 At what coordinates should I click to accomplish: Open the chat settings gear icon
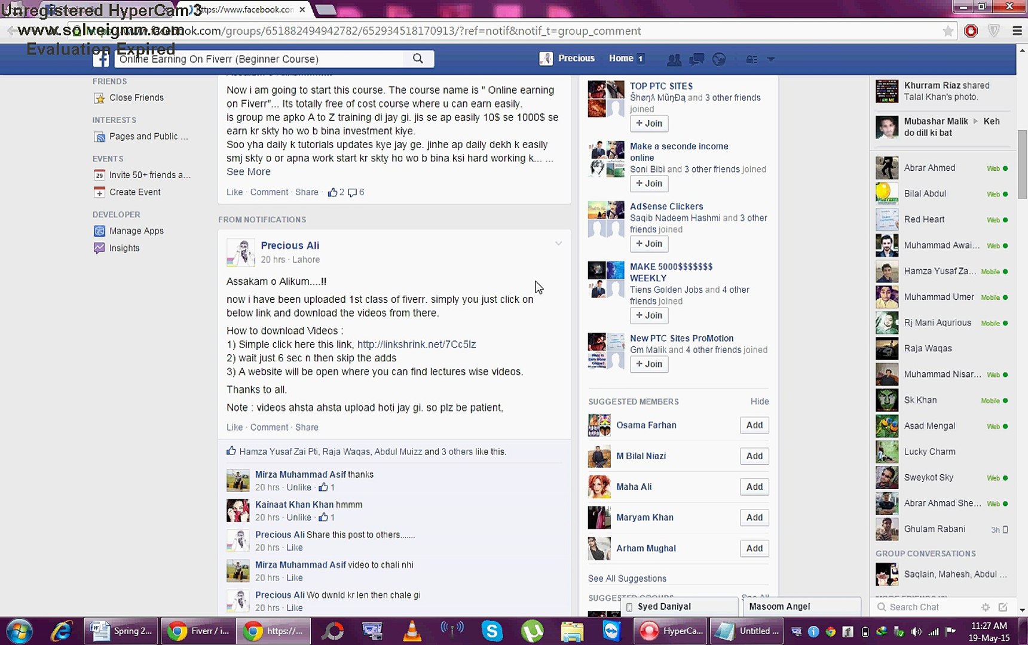pos(986,607)
